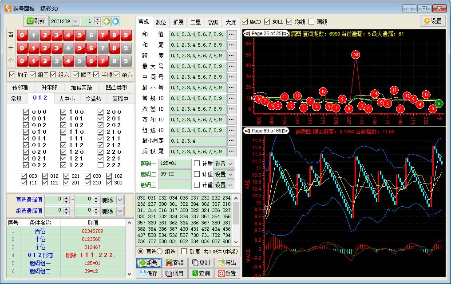The width and height of the screenshot is (451, 284).
Task: Click the 保存 save button
Action: click(x=148, y=273)
